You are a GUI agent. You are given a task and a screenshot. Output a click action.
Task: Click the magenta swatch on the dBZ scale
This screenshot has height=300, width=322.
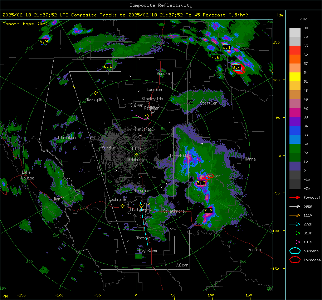tap(295, 113)
